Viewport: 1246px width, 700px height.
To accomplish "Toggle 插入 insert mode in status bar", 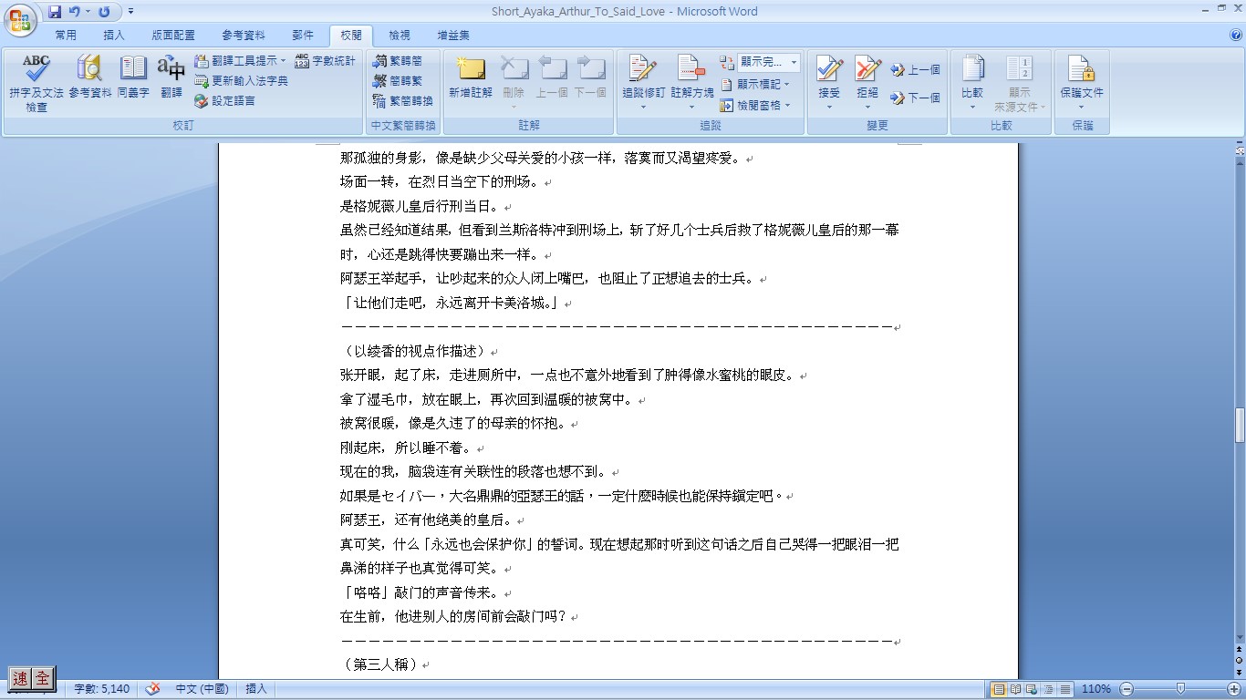I will click(x=256, y=689).
